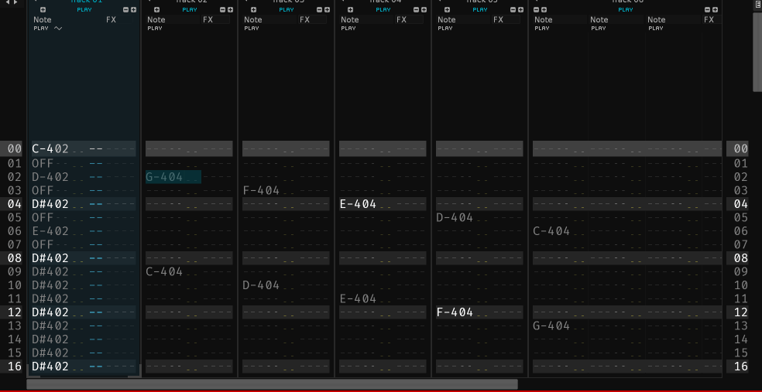
Task: Click the left/right arrows in top-left corner
Action: (x=12, y=3)
